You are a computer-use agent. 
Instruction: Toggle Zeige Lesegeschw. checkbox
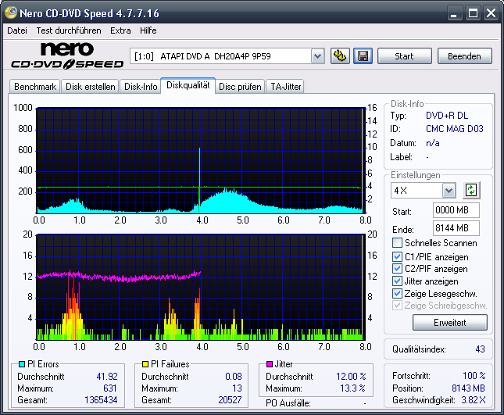coord(397,293)
